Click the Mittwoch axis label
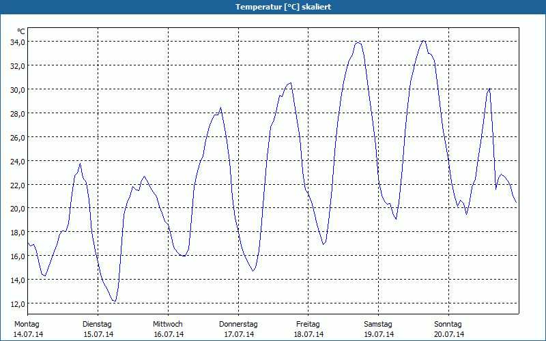This screenshot has width=546, height=341. click(168, 324)
